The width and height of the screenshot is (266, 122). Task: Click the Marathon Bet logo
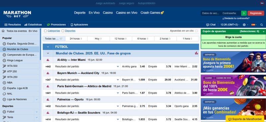[x=17, y=14]
